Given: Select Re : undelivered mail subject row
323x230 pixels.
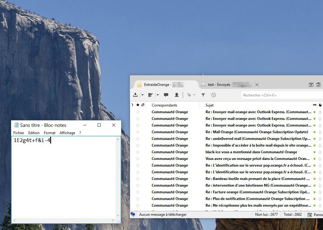Looking at the screenshot, I should (258, 139).
